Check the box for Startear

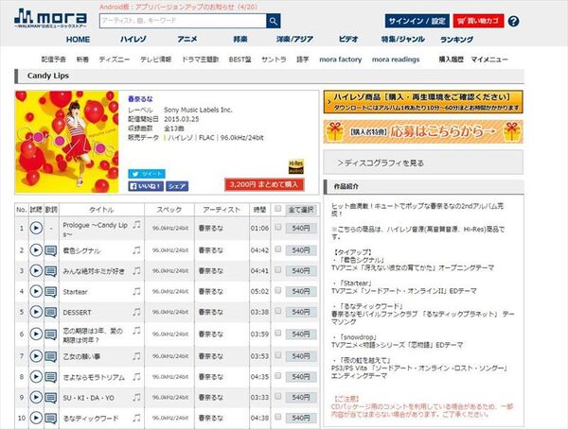(x=277, y=290)
